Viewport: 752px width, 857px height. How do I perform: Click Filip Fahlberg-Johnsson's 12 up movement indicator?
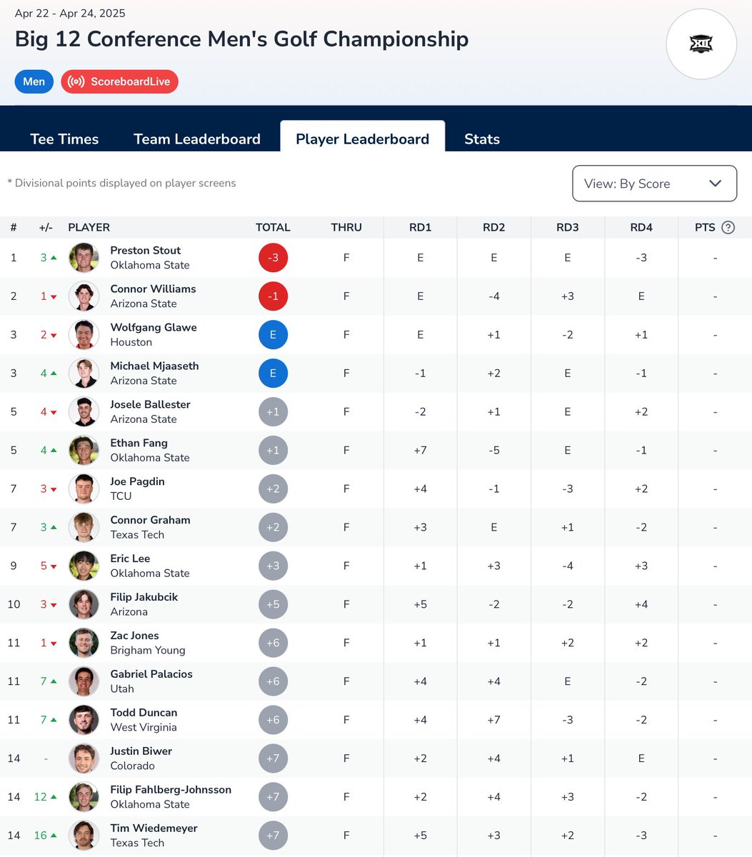point(46,798)
